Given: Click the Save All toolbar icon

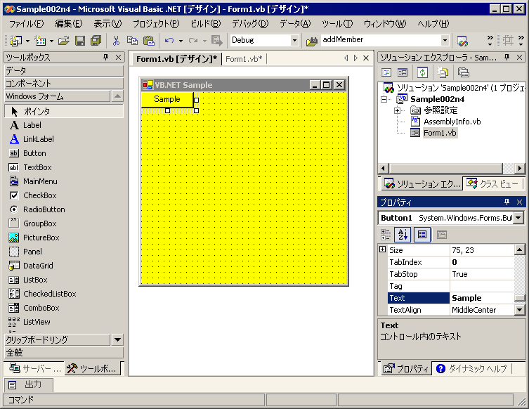Looking at the screenshot, I should pyautogui.click(x=96, y=41).
